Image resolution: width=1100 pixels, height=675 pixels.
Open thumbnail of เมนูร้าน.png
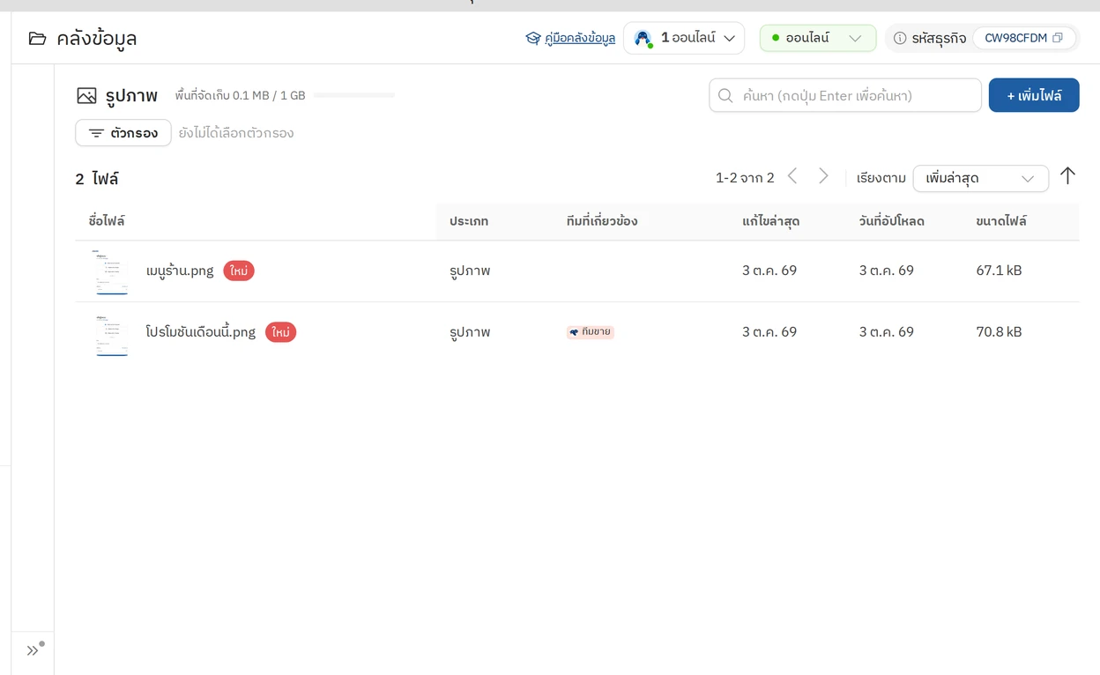111,271
